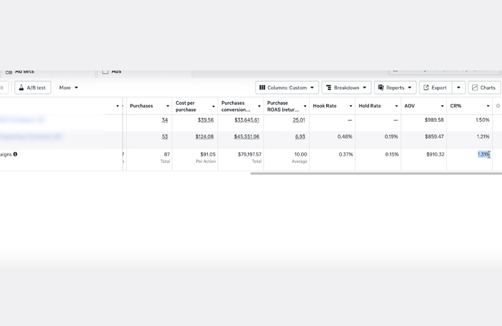Click ROAS value 6.93
Image resolution: width=502 pixels, height=326 pixels.
coord(300,136)
